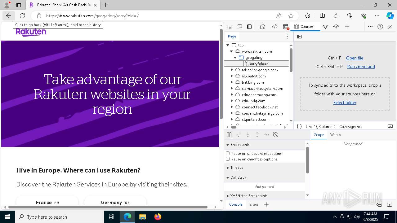
Task: Expand alb.reddit.com node
Action: pyautogui.click(x=231, y=76)
